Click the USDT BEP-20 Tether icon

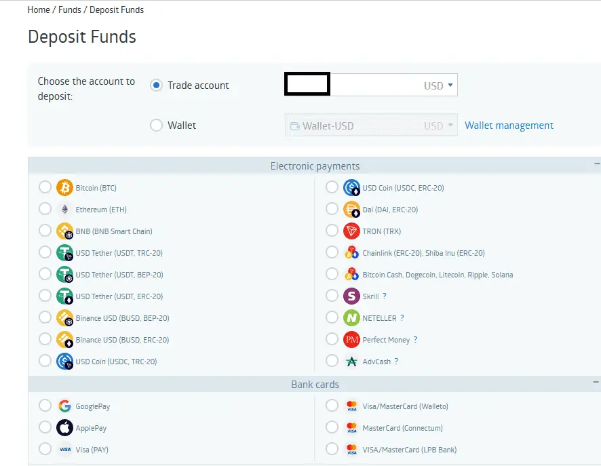pos(64,275)
